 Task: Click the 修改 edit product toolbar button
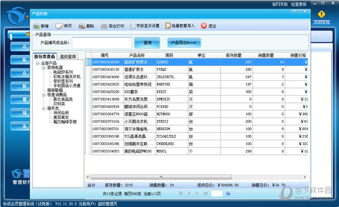point(63,26)
